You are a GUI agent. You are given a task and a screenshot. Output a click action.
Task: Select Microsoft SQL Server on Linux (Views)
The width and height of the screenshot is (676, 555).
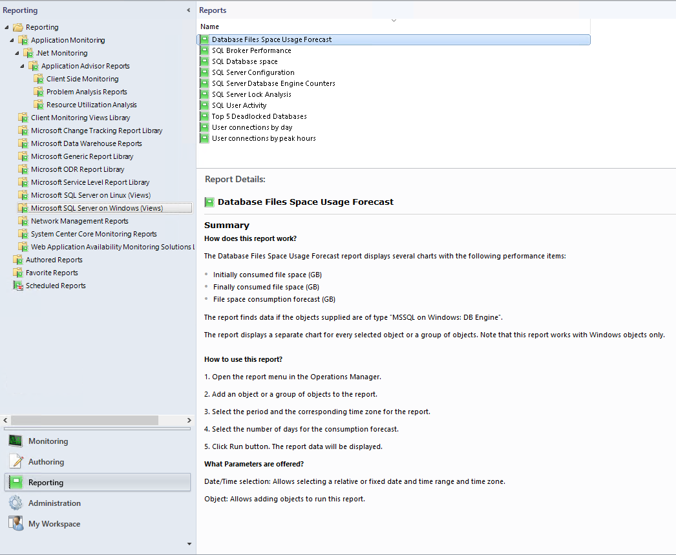(91, 195)
